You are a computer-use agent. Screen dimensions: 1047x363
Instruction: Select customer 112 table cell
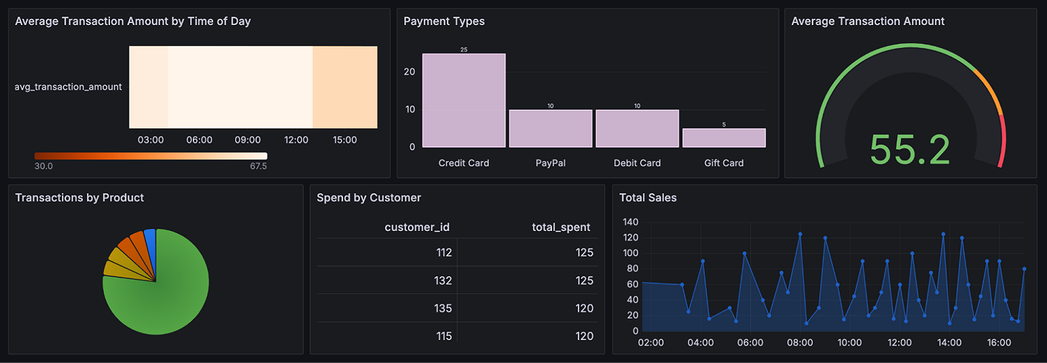click(x=443, y=252)
